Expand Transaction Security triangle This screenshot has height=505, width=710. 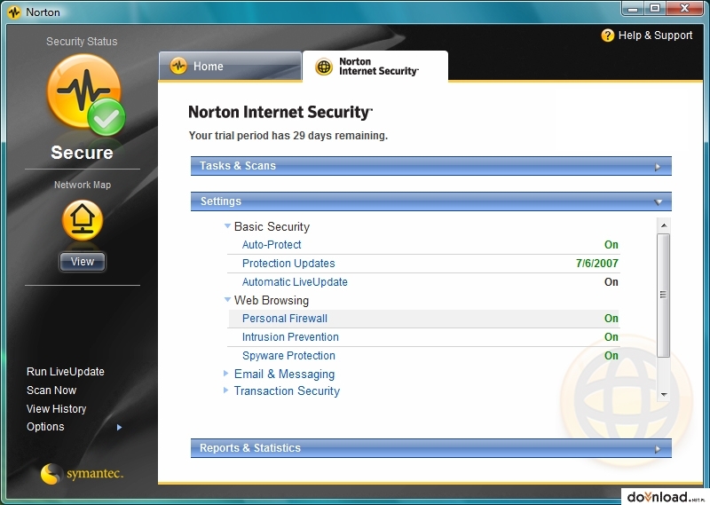click(226, 390)
